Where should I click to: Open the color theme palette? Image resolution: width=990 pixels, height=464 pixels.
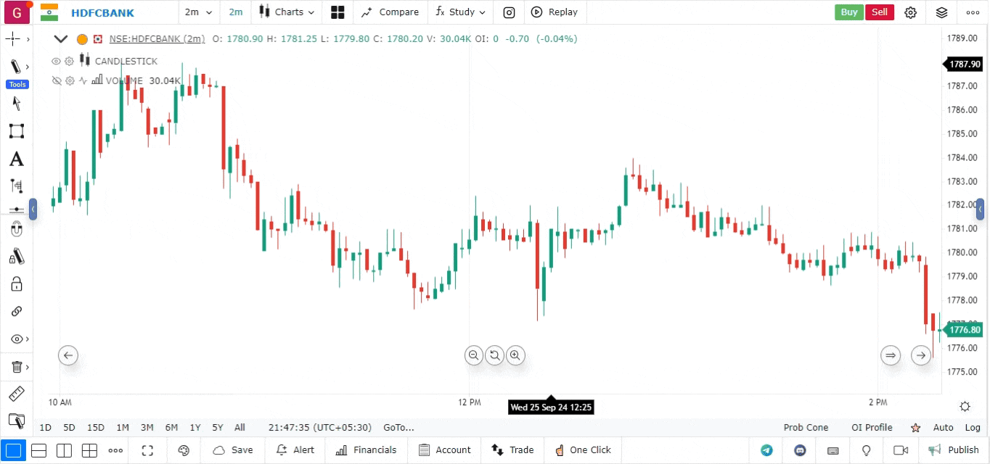pyautogui.click(x=184, y=450)
